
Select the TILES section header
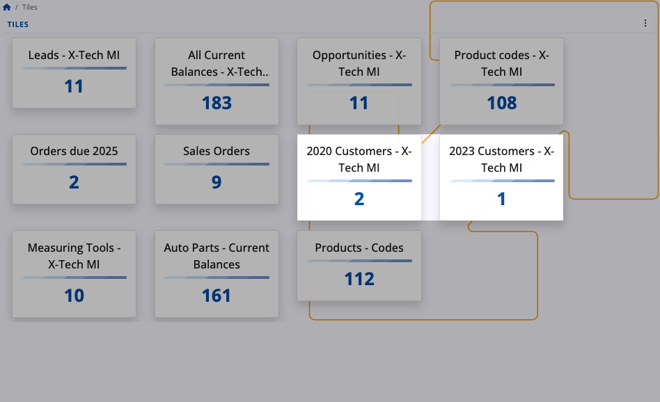click(18, 24)
